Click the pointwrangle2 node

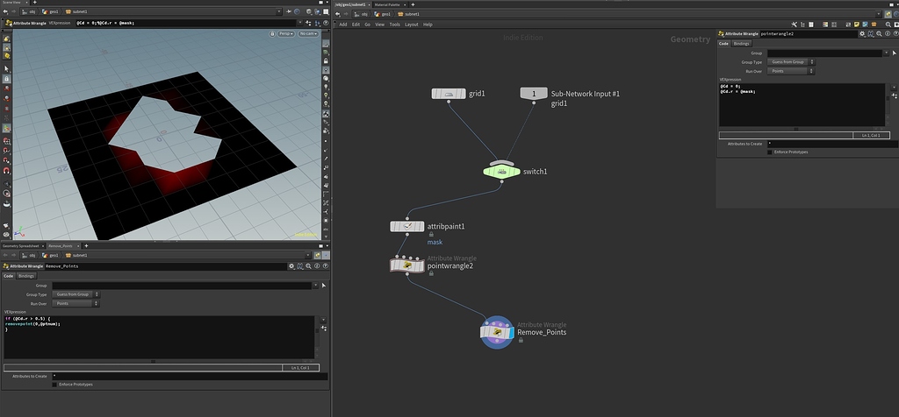[406, 265]
